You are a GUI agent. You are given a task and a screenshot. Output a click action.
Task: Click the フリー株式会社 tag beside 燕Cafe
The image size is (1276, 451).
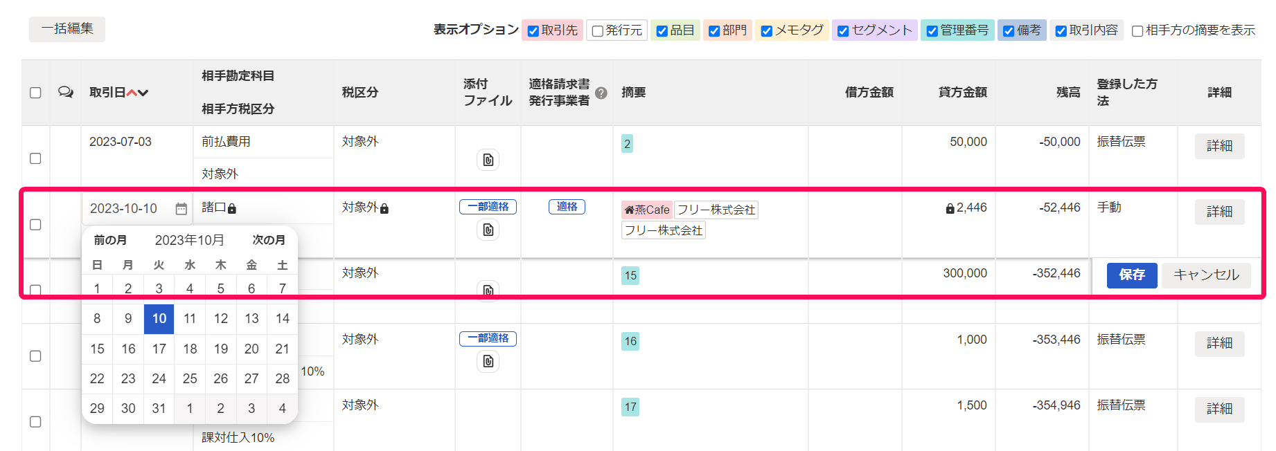coord(716,210)
